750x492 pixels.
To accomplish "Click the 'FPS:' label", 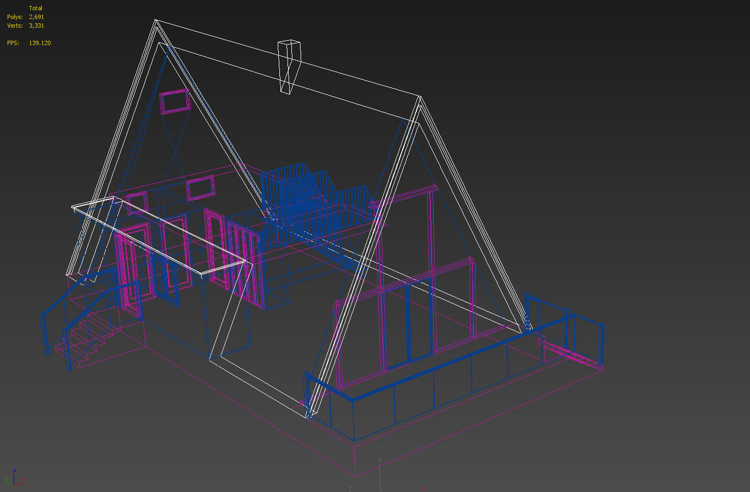I will 13,43.
